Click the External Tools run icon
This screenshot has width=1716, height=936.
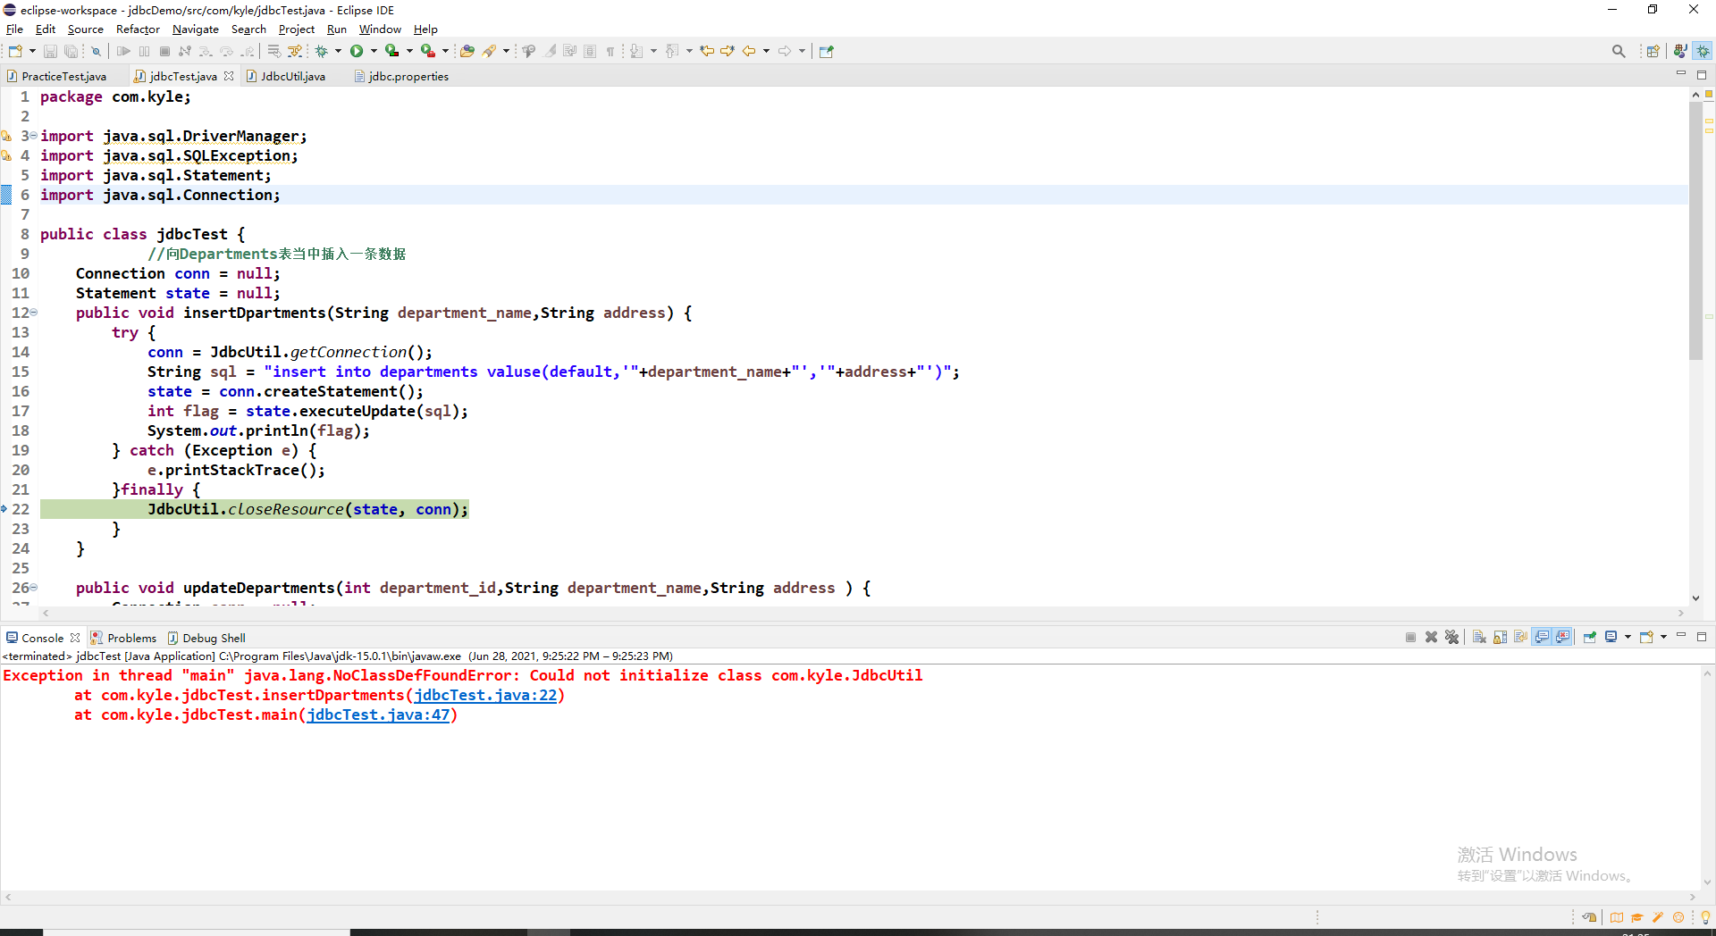click(427, 51)
